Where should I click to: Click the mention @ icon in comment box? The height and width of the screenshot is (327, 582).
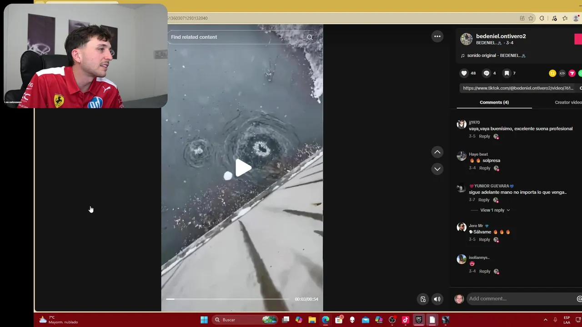tap(579, 299)
